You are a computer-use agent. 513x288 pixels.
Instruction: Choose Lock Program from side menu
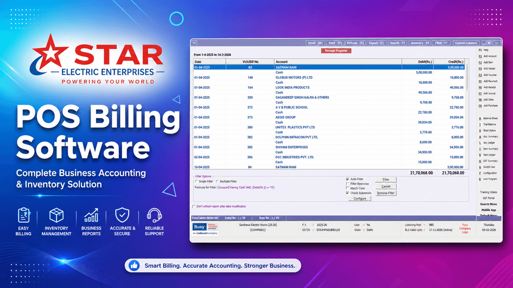tap(488, 179)
